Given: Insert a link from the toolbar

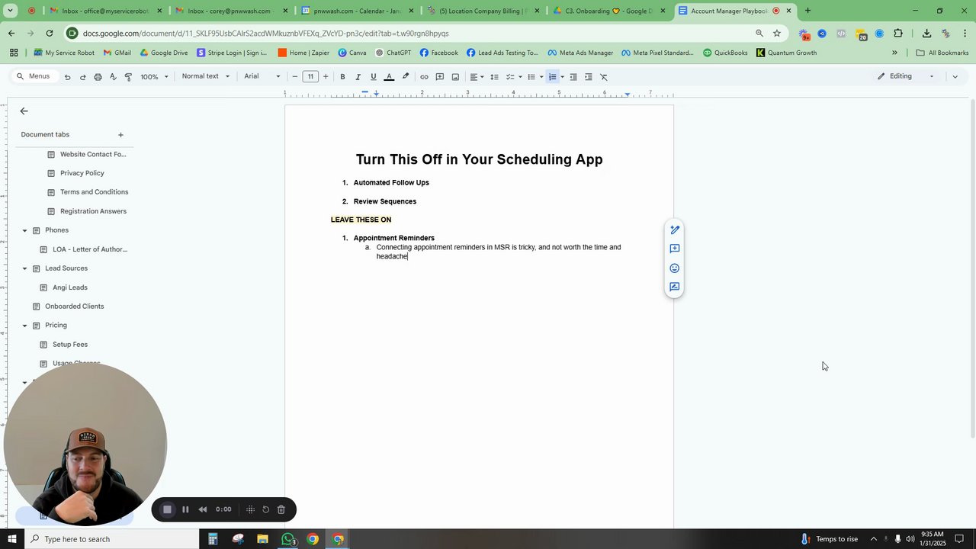Looking at the screenshot, I should 424,77.
